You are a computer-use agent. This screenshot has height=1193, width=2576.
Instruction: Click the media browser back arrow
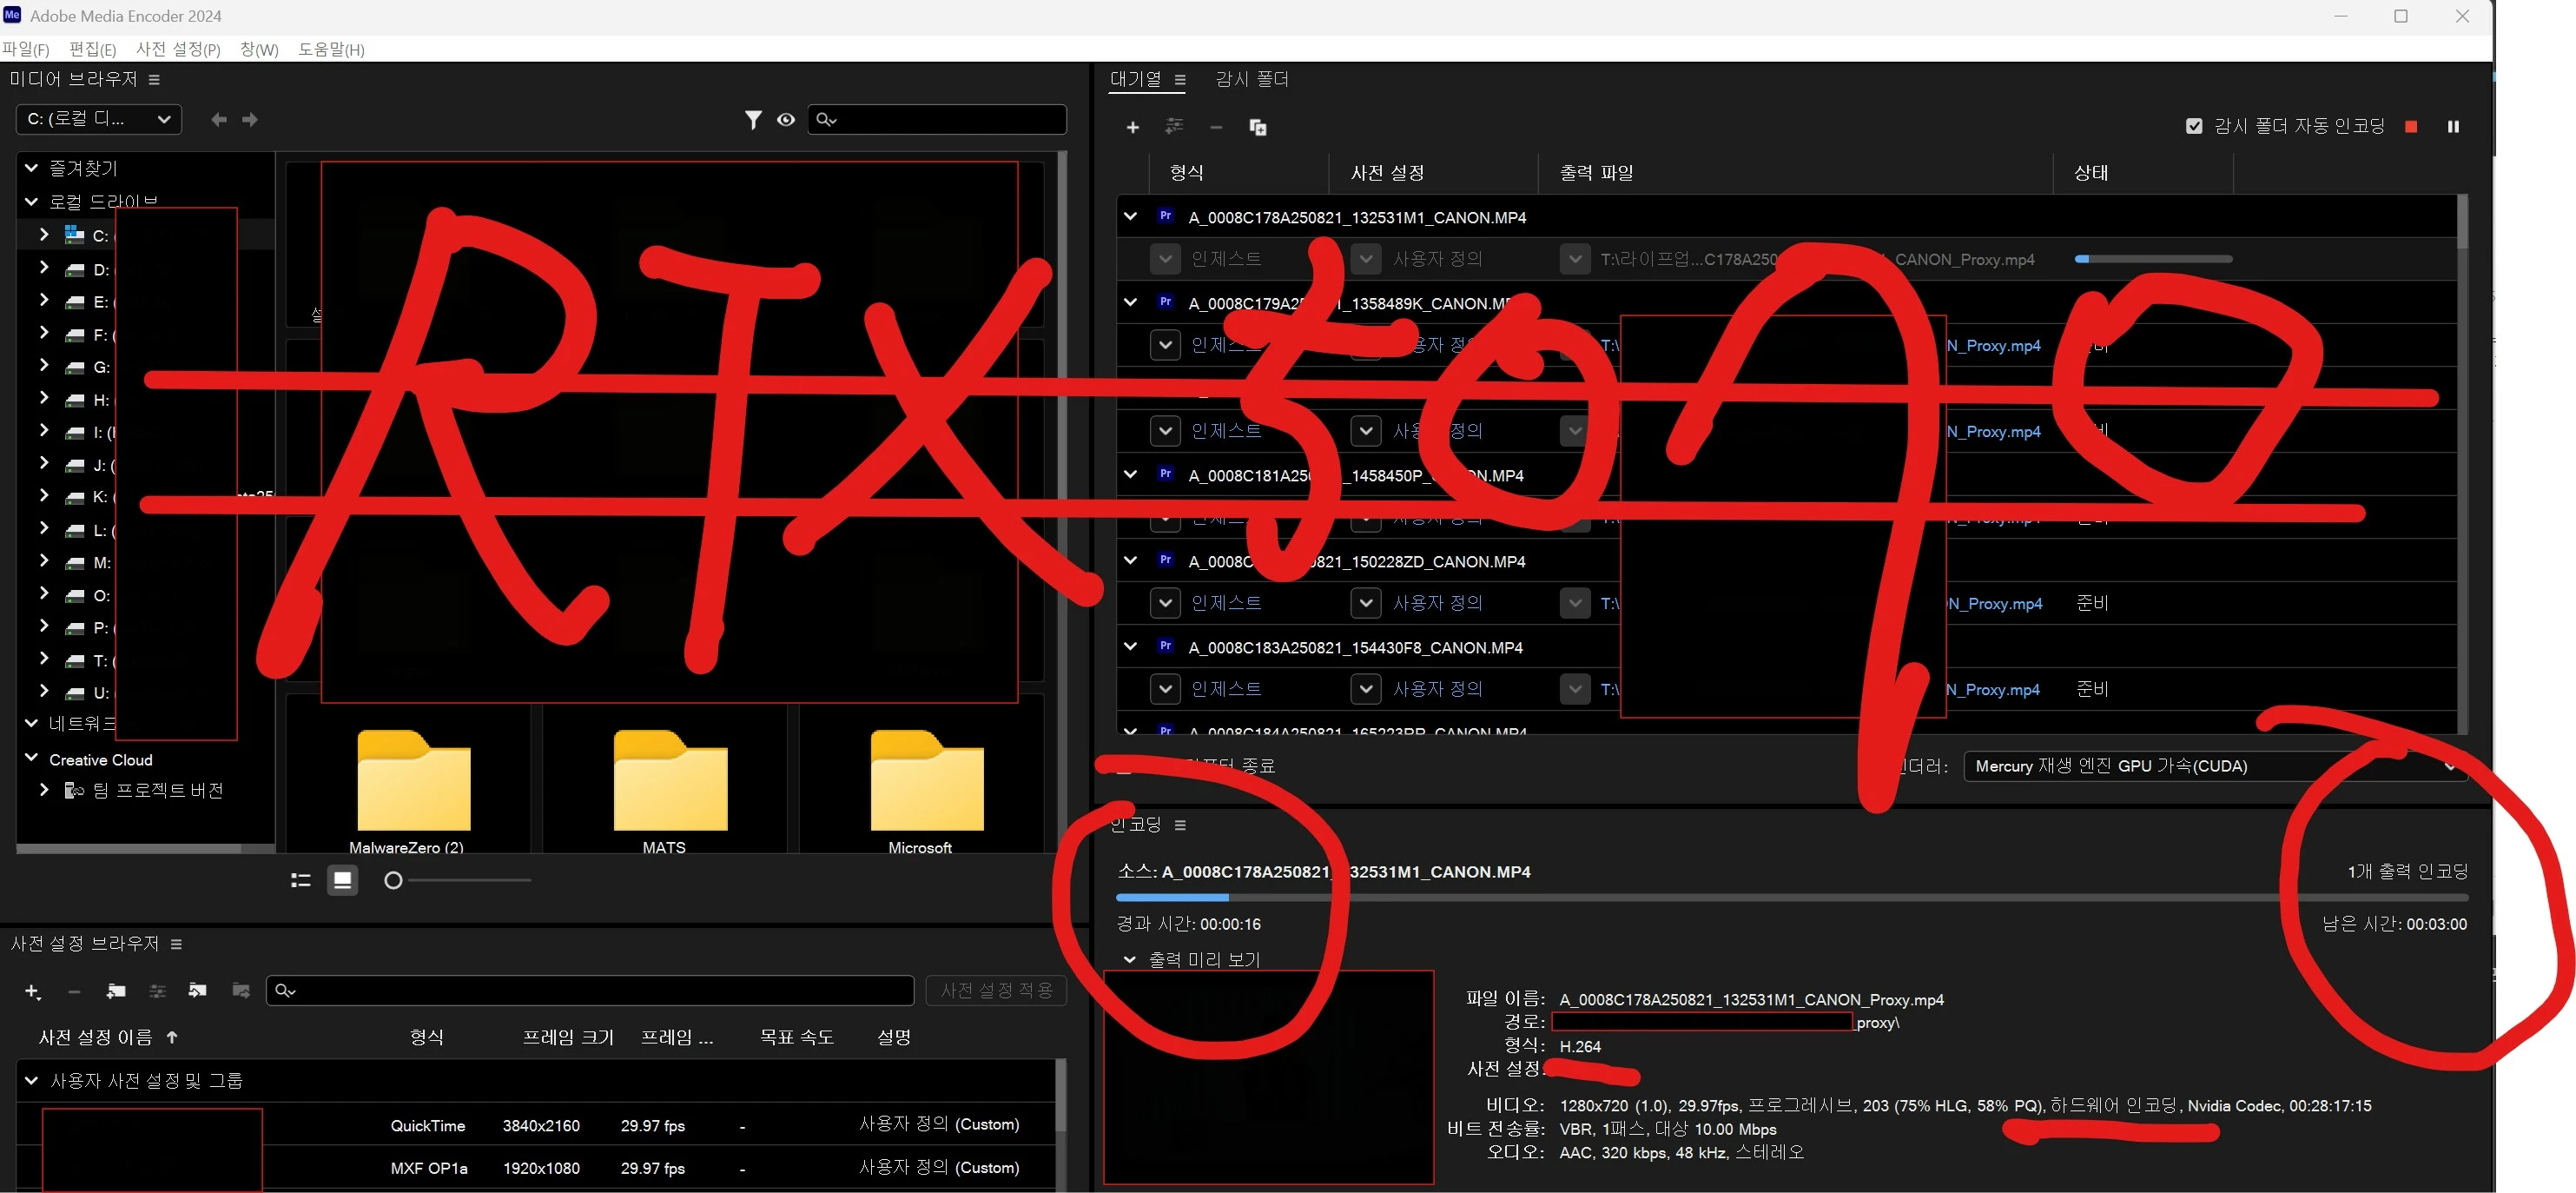click(218, 120)
